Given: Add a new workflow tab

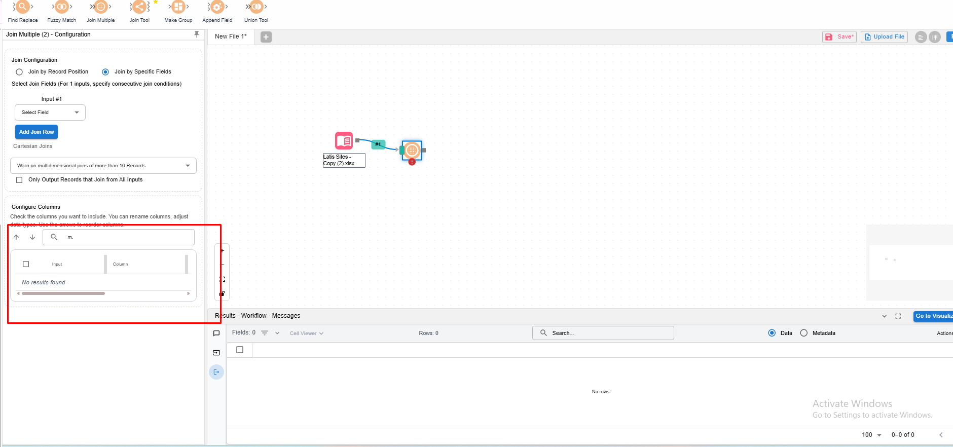Looking at the screenshot, I should 266,37.
